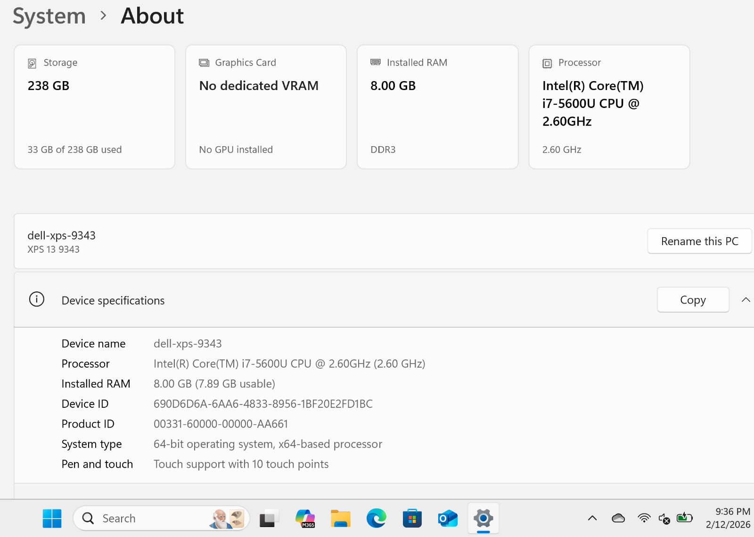
Task: Click the Processor chip icon
Action: 547,63
